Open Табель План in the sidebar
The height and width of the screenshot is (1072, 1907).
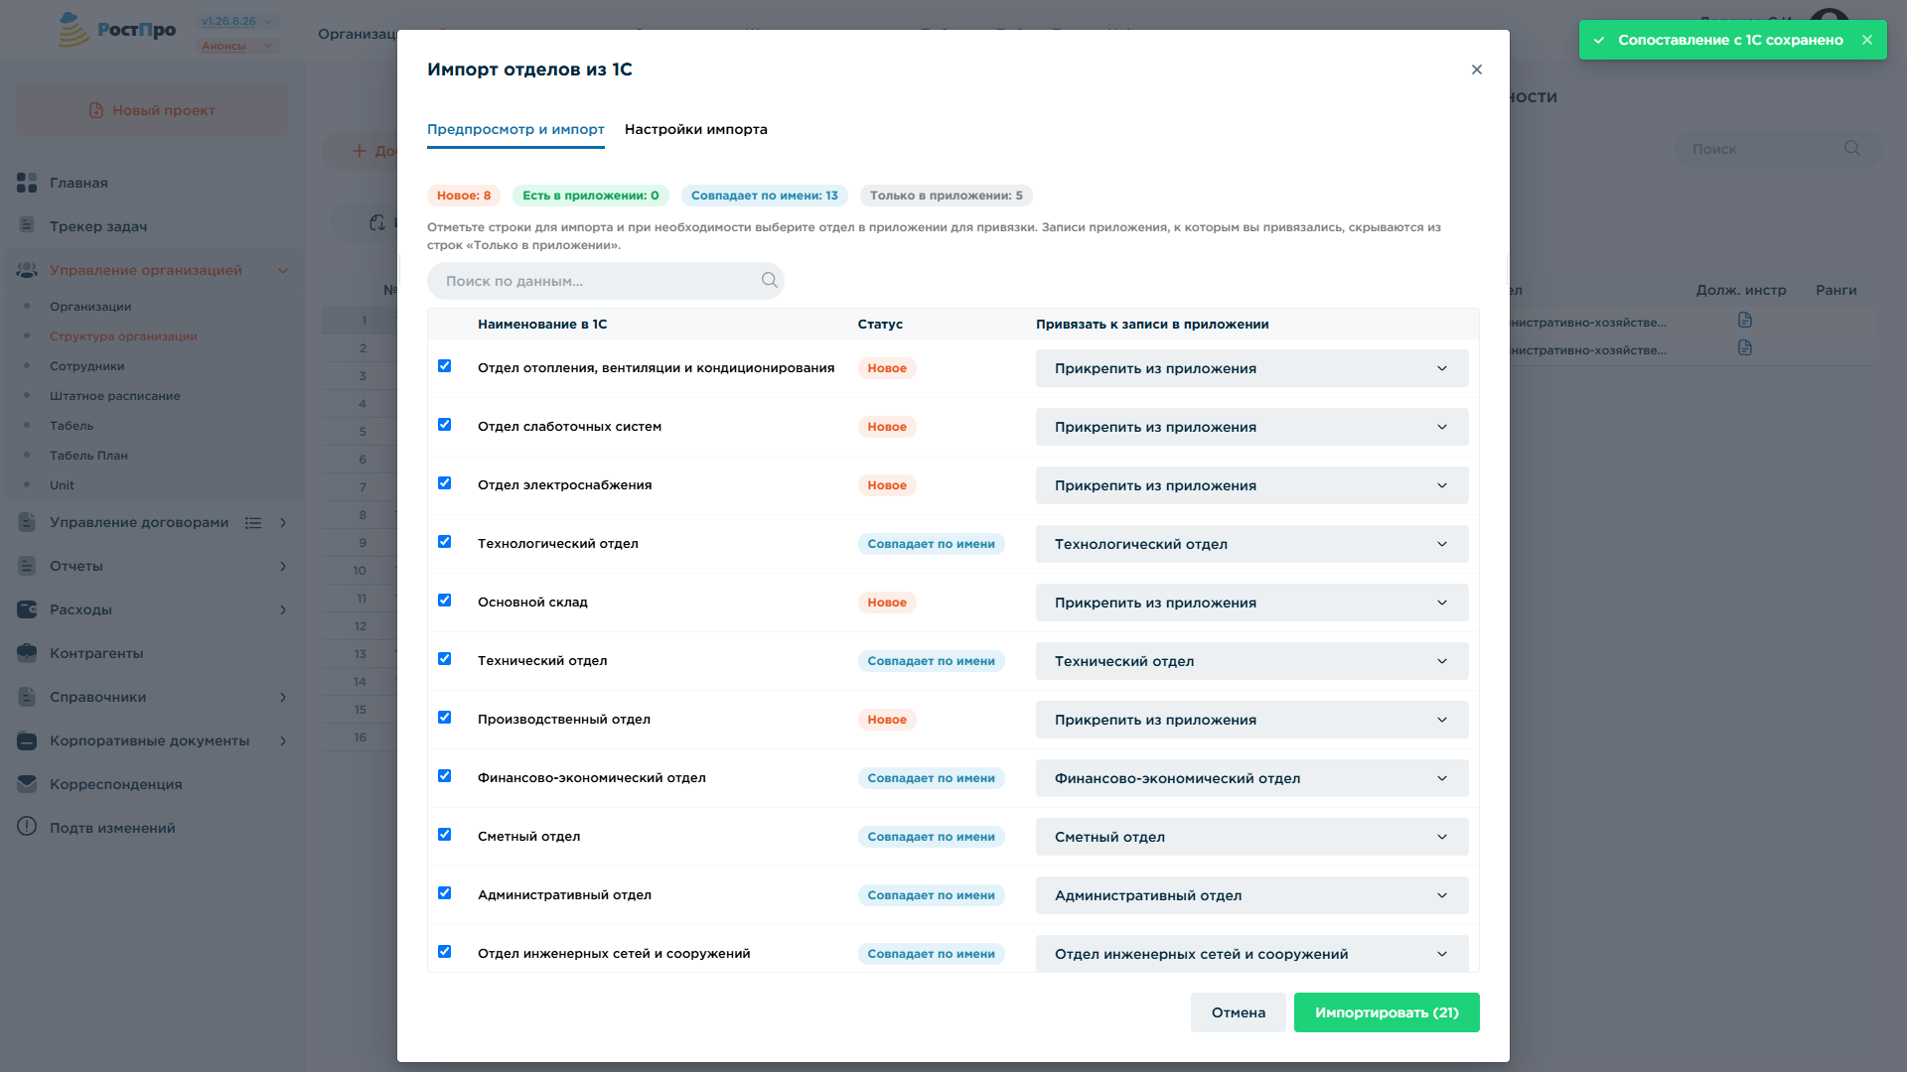pyautogui.click(x=88, y=456)
